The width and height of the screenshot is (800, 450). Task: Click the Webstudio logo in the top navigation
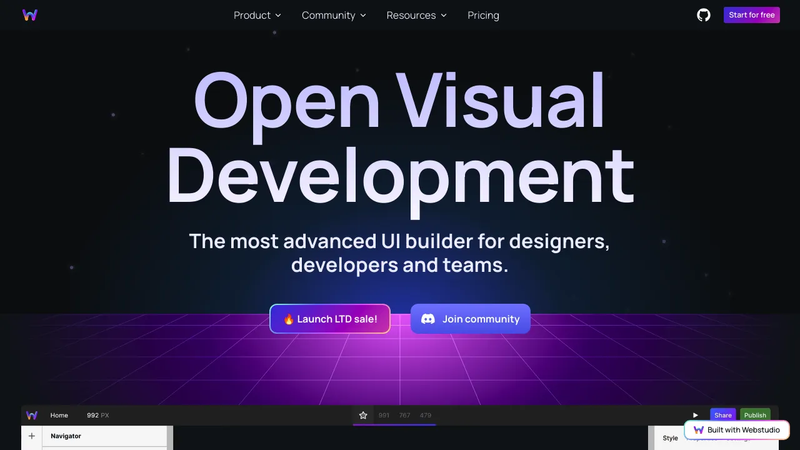click(x=29, y=15)
